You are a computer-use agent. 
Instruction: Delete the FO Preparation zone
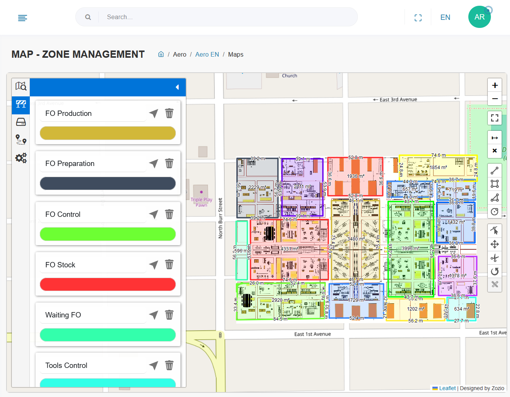[x=169, y=164]
